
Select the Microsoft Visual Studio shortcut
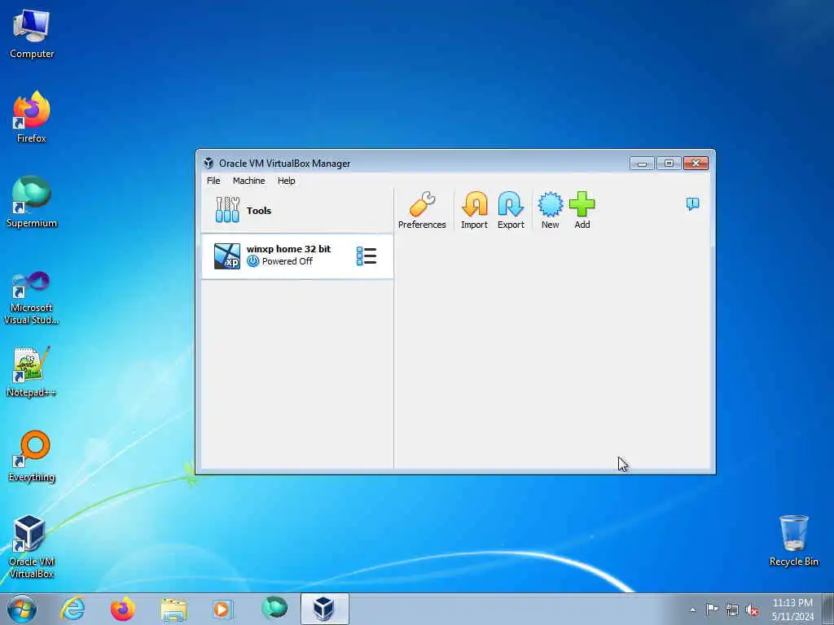point(32,298)
